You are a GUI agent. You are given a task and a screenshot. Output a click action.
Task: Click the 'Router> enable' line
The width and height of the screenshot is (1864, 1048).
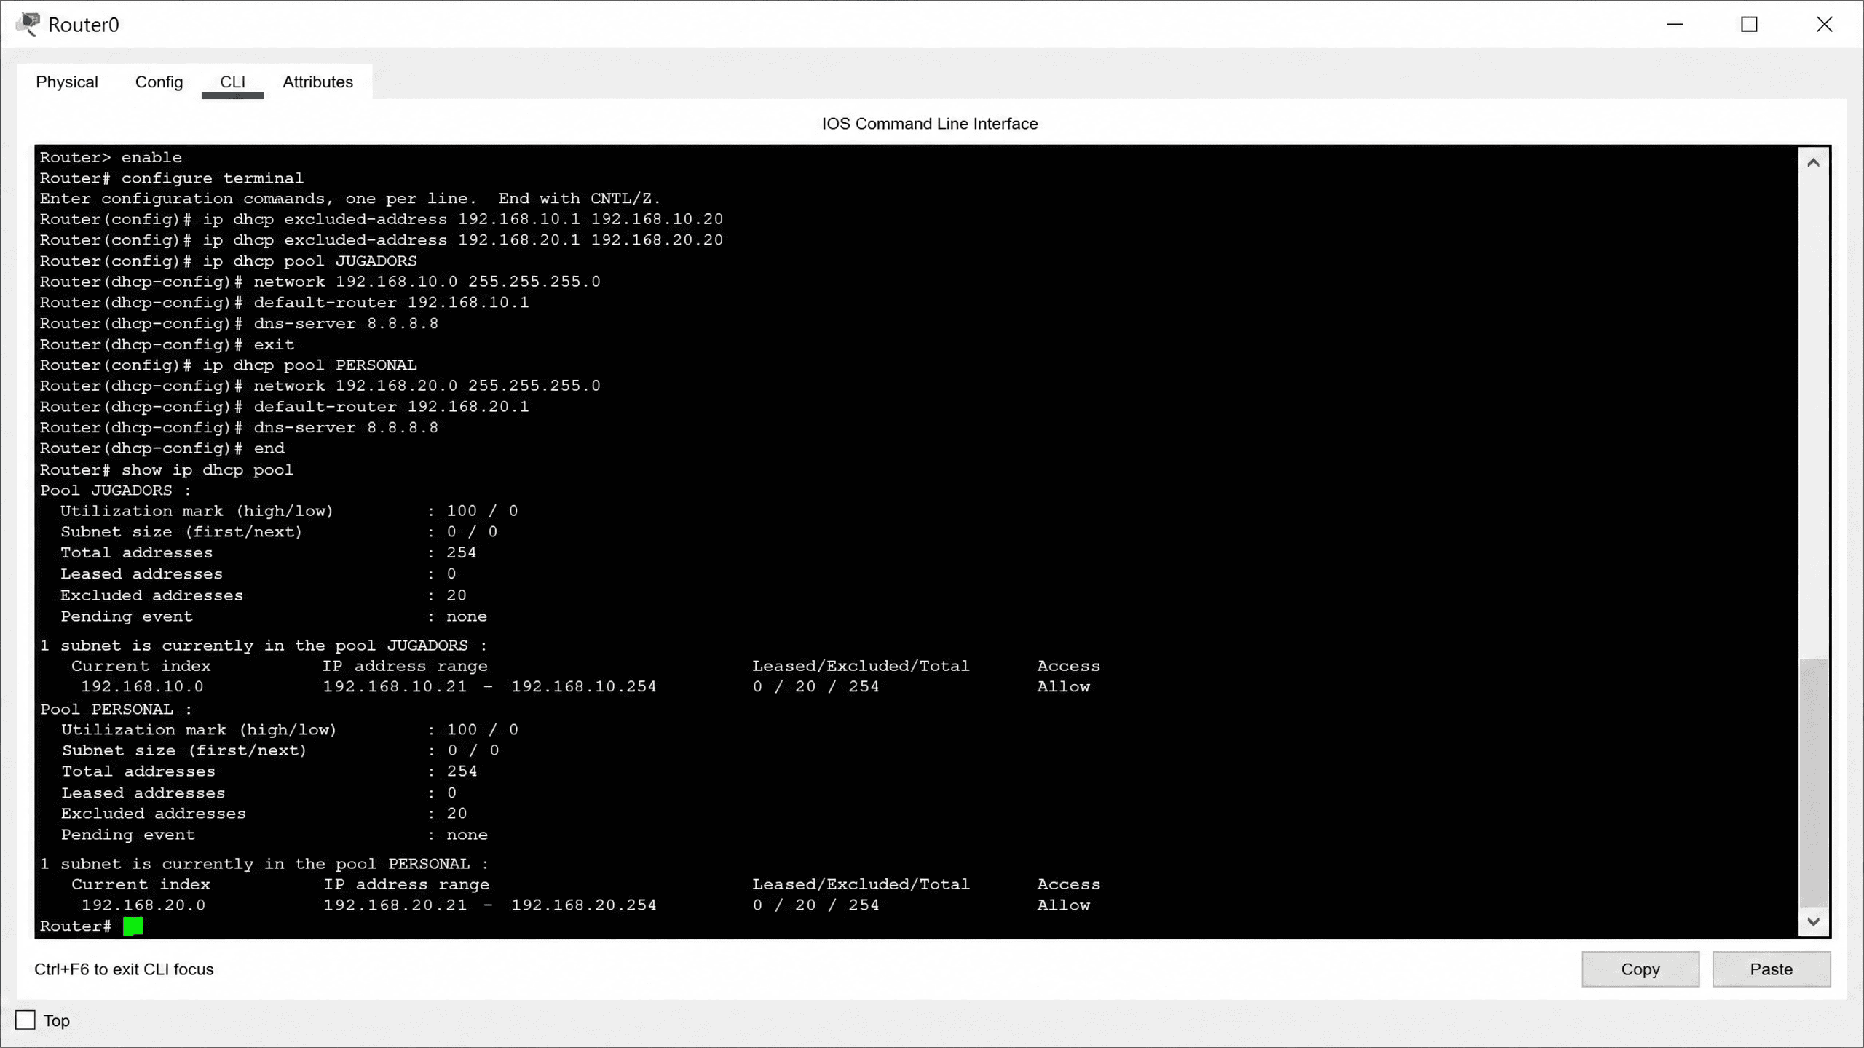tap(111, 157)
